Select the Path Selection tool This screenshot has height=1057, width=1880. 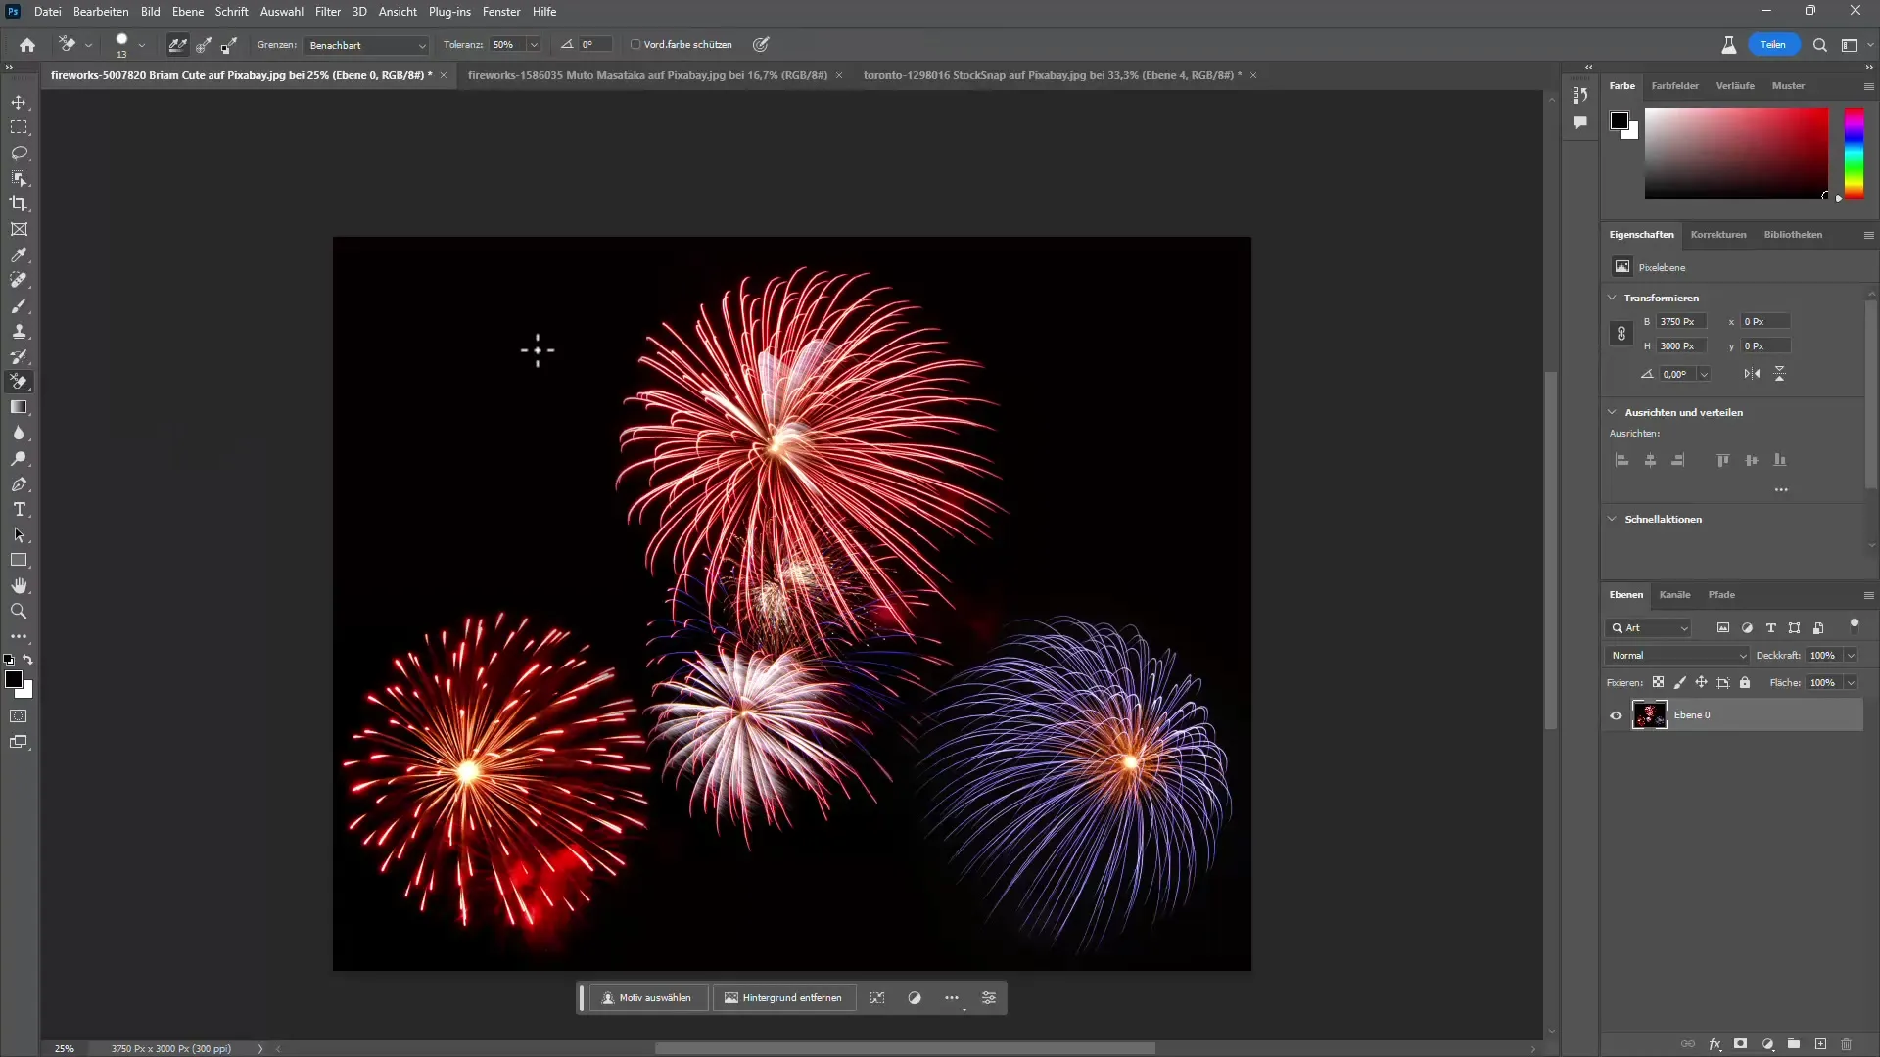pyautogui.click(x=19, y=535)
